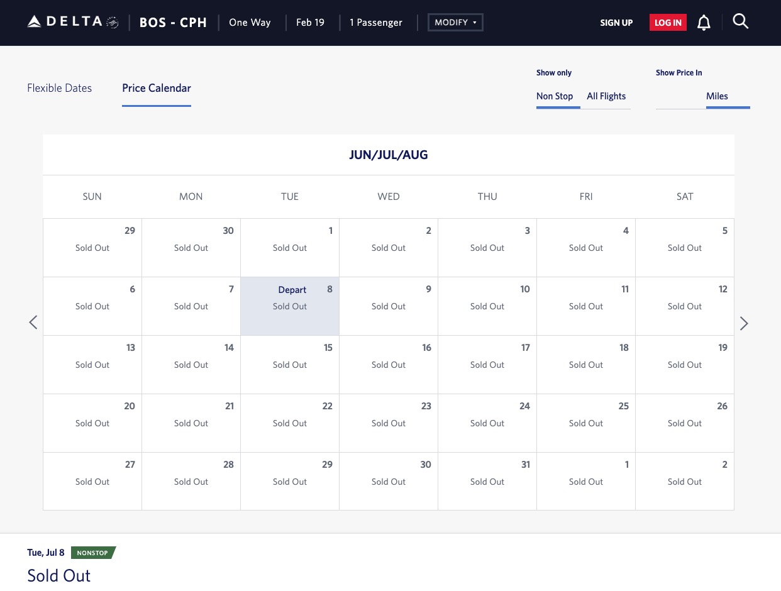Click the Delta logo in header

point(72,23)
